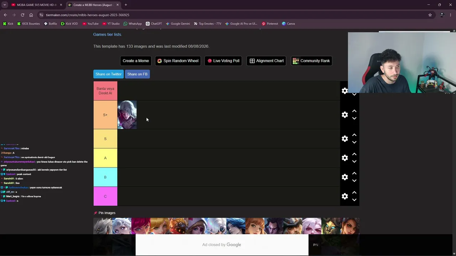Open settings gear for the C tier row
Viewport: 456px width, 256px height.
tap(344, 196)
